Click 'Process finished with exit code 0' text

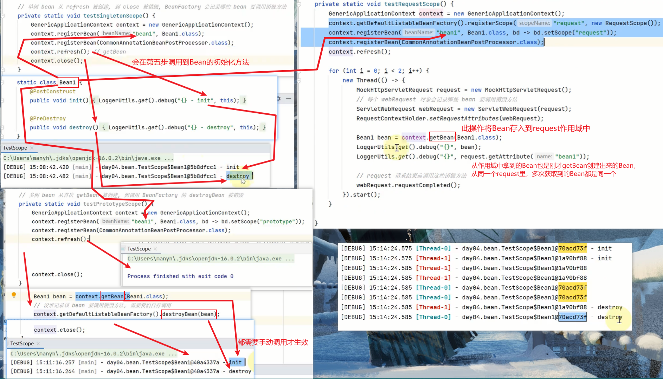coord(180,276)
